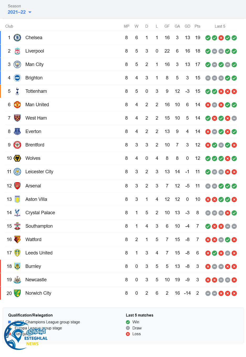Click the GD column header
Screen dimensions: 246x357
[x=187, y=26]
